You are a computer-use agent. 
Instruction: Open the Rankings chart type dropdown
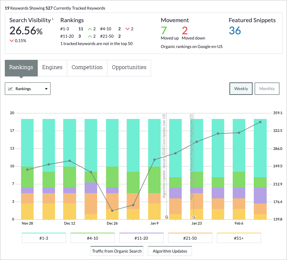click(28, 89)
